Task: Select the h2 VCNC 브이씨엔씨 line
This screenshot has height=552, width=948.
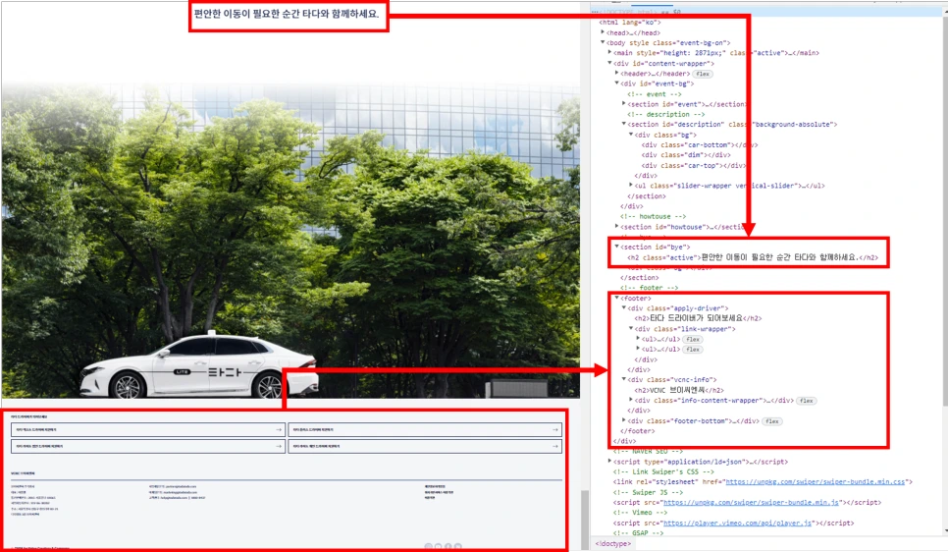Action: click(x=679, y=390)
